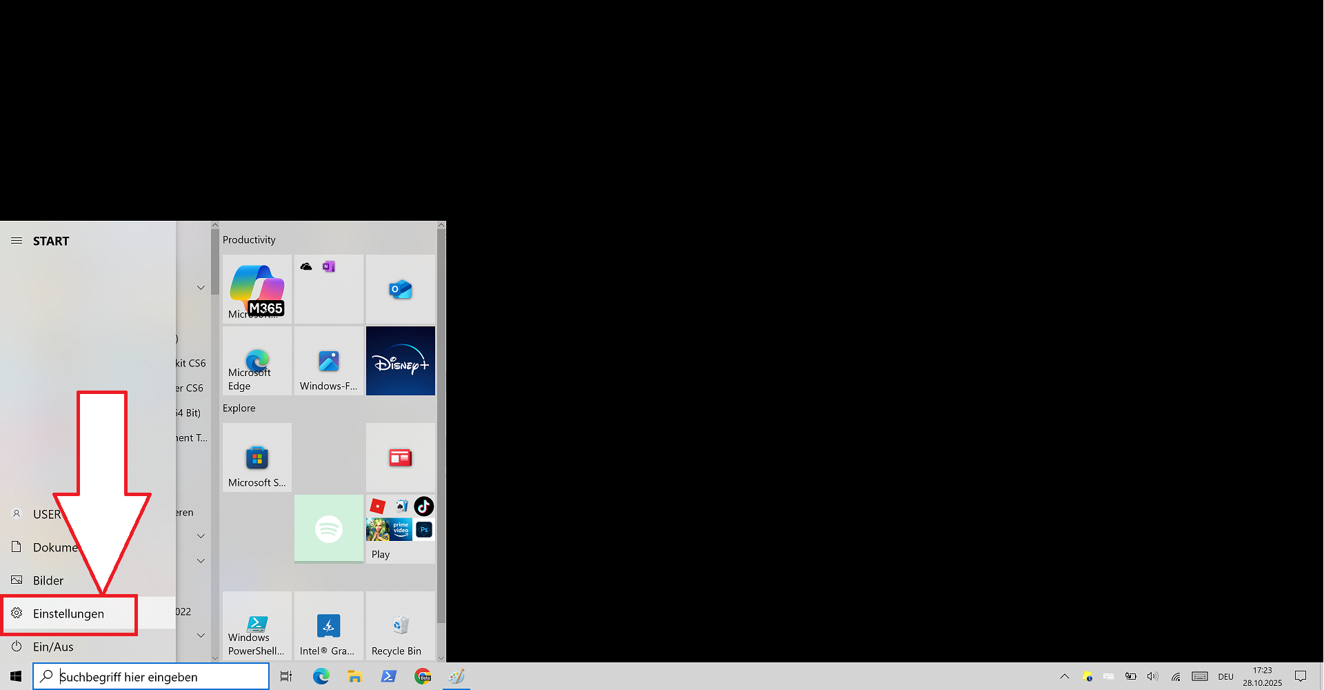Open the Recycle Bin tile
The height and width of the screenshot is (690, 1324).
pos(400,626)
